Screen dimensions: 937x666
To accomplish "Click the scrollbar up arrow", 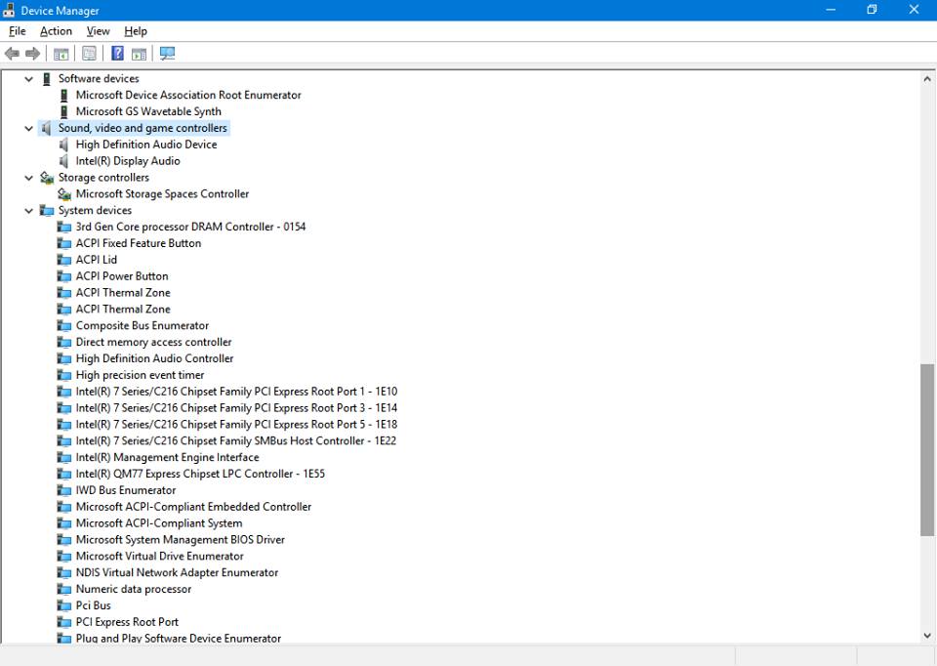I will [x=927, y=78].
